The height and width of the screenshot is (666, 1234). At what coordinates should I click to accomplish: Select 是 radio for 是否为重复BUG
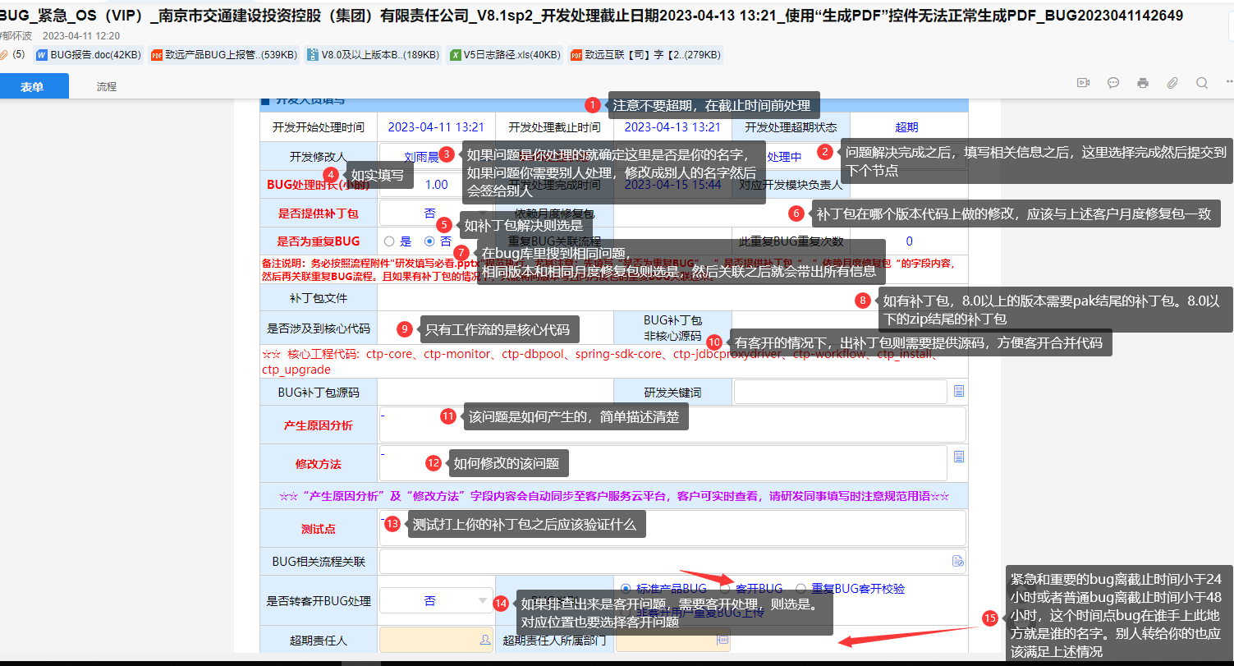(390, 241)
